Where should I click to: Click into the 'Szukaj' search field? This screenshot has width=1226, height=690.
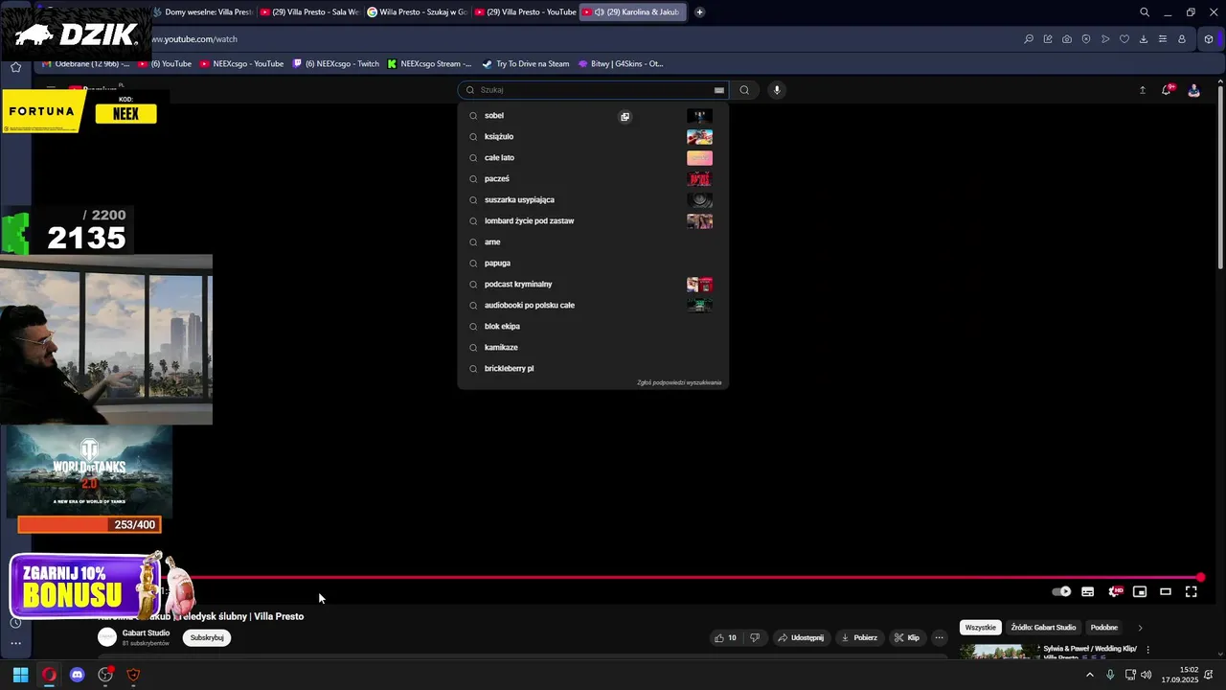pyautogui.click(x=594, y=90)
